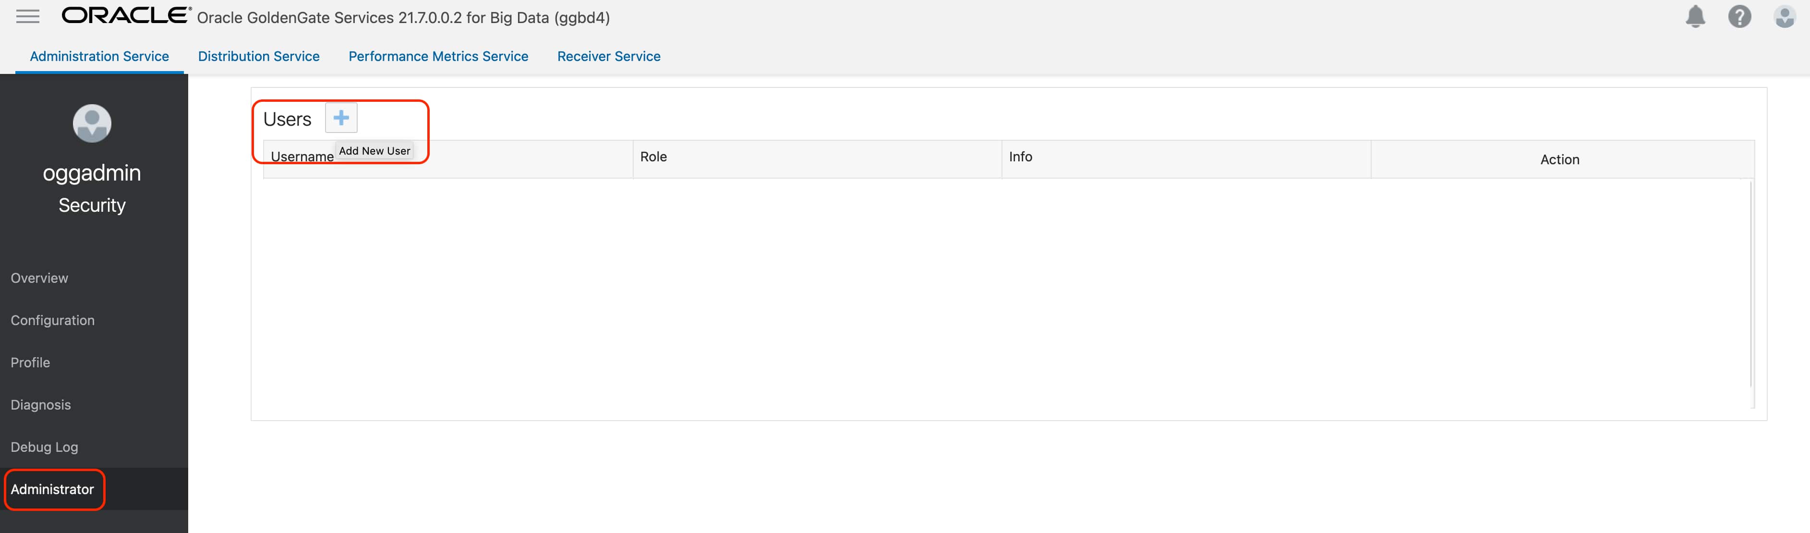Switch to Distribution Service tab
The image size is (1810, 533).
click(x=259, y=56)
